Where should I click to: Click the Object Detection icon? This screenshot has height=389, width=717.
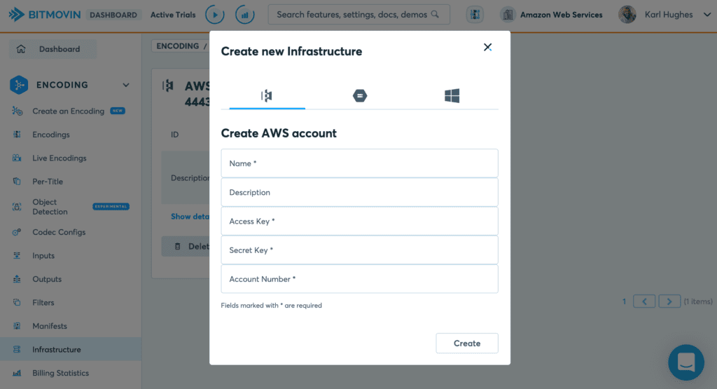click(x=17, y=207)
